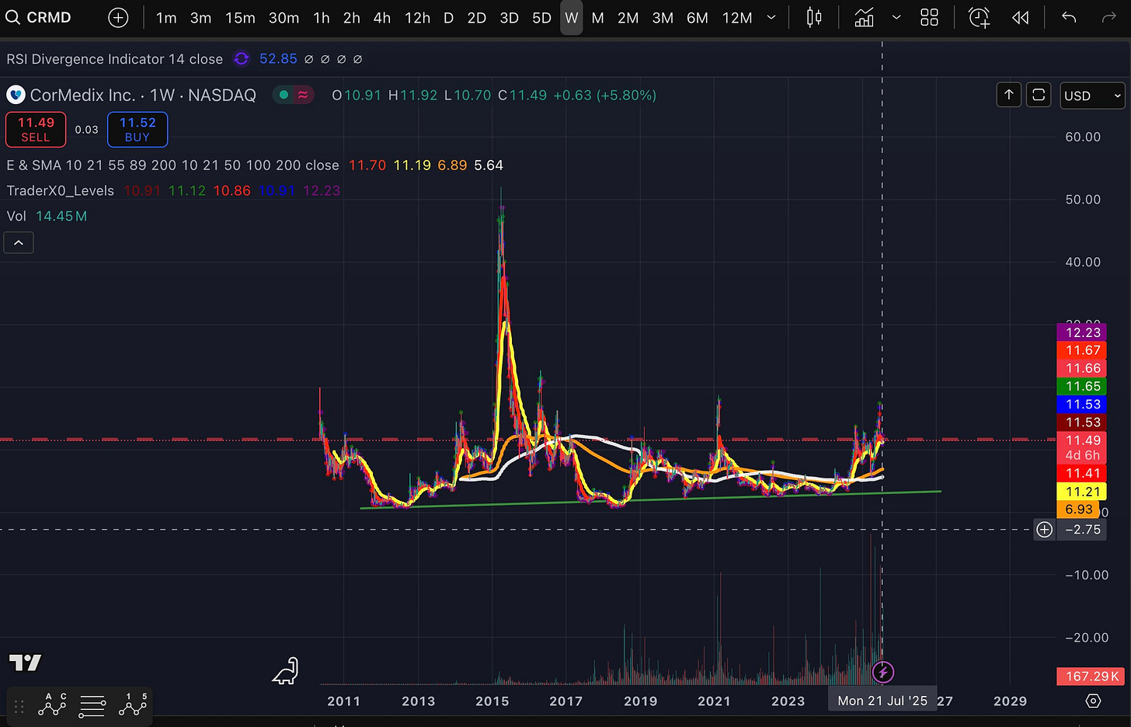Screen dimensions: 1131x727
Task: Switch to the 3M interval
Action: coord(663,17)
